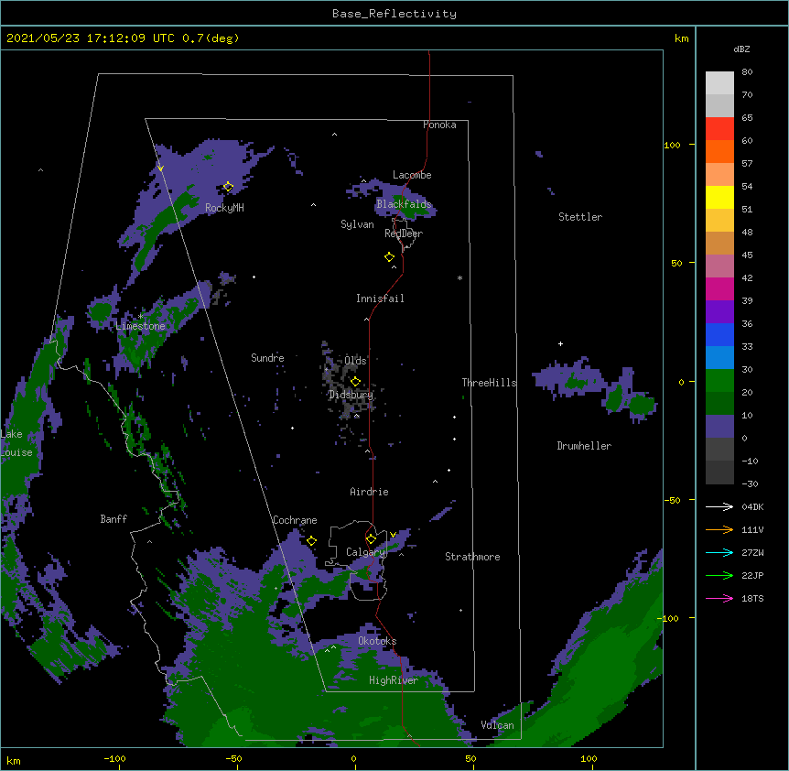The image size is (789, 771).
Task: Click the Calgary city label
Action: coord(366,552)
